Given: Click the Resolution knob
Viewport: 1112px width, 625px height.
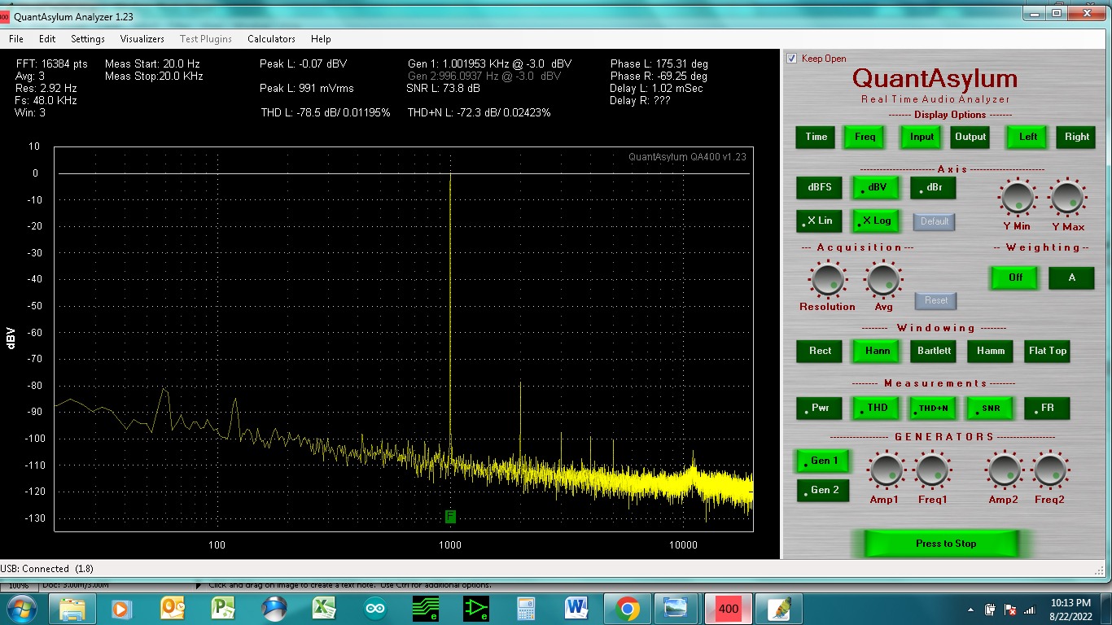Looking at the screenshot, I should 827,279.
